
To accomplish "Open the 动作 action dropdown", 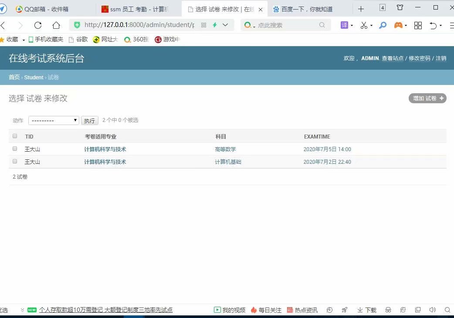I will coord(54,120).
